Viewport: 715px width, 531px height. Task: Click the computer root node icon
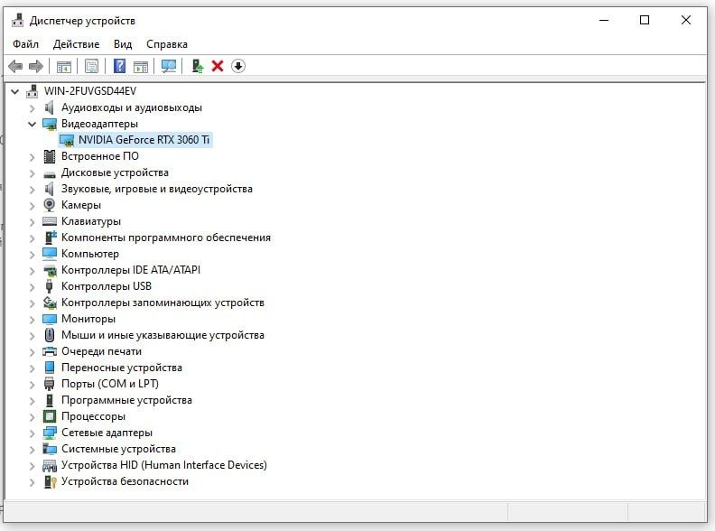[x=32, y=91]
